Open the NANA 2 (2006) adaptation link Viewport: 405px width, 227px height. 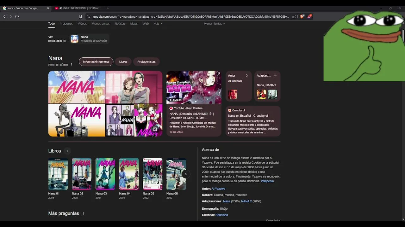[246, 201]
